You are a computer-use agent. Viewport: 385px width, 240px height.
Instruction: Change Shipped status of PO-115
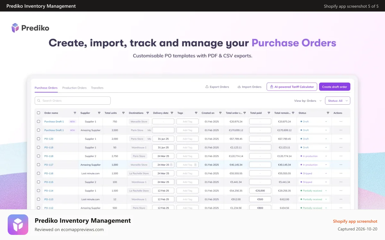tap(314, 182)
